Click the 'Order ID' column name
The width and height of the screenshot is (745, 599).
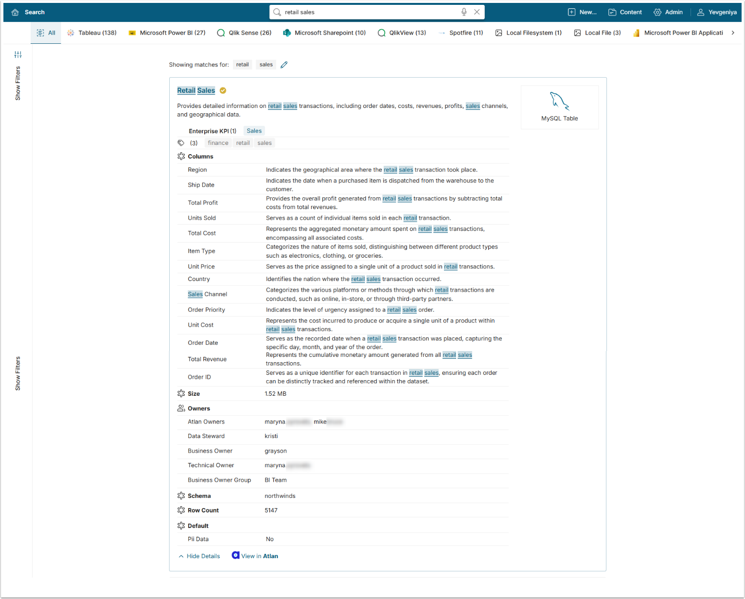(x=199, y=377)
